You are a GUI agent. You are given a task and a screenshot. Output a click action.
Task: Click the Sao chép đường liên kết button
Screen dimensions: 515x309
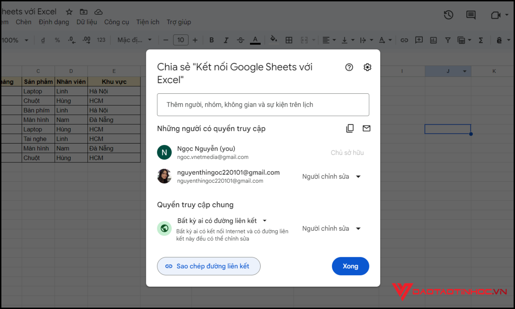click(208, 266)
